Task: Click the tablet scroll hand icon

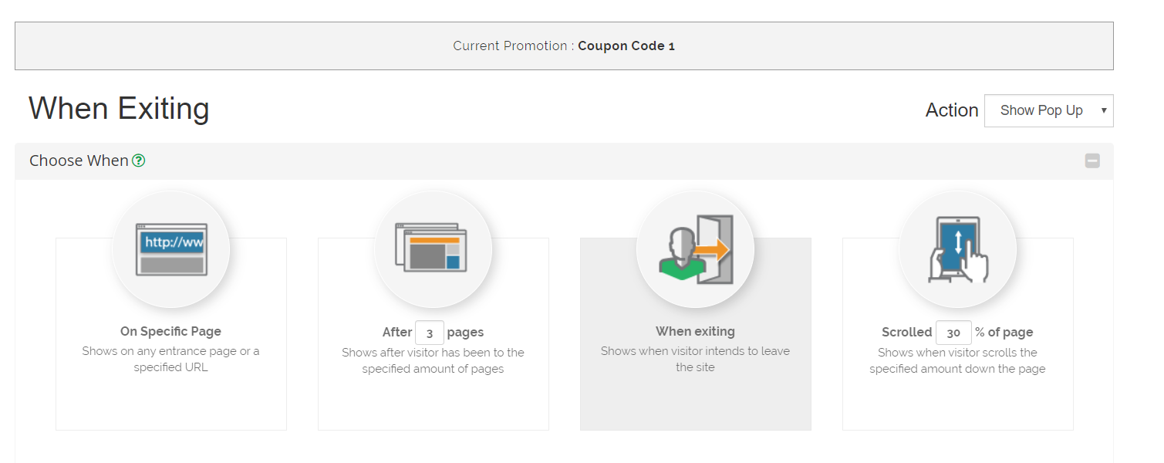Action: [x=957, y=249]
